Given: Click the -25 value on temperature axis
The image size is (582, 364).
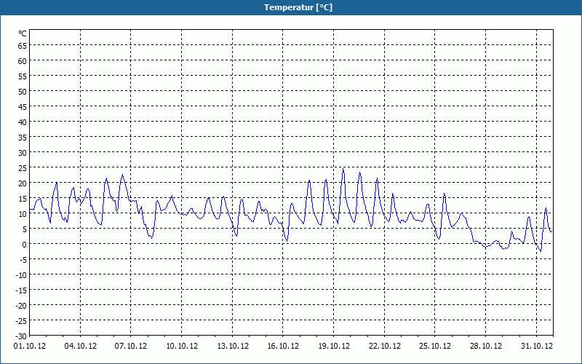Looking at the screenshot, I should [21, 320].
